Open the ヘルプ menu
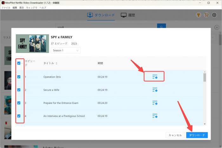The width and height of the screenshot is (222, 148). point(43,8)
